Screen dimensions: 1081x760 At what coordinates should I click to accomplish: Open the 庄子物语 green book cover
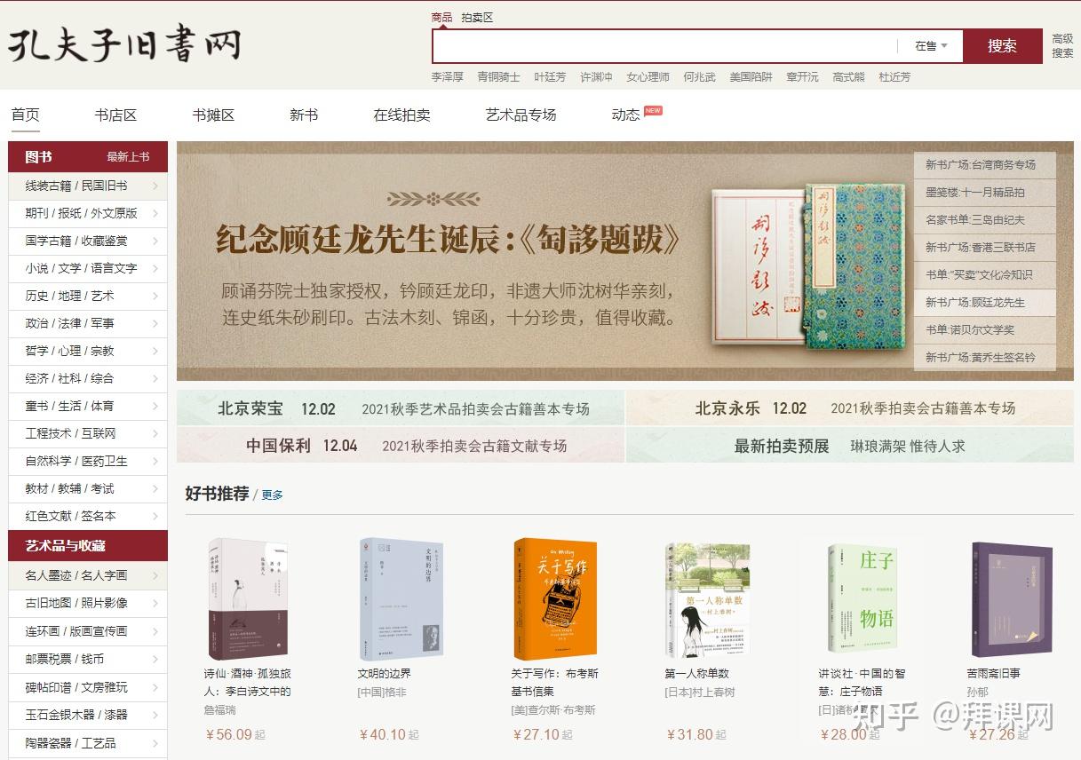pos(862,598)
